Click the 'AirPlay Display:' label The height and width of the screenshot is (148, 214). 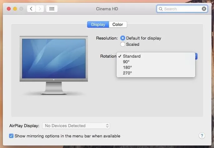24,126
